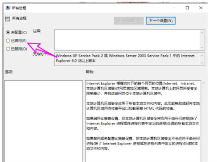Image resolution: width=217 pixels, height=162 pixels.
Task: Click the 所有进程 window title text
Action: [x=19, y=8]
